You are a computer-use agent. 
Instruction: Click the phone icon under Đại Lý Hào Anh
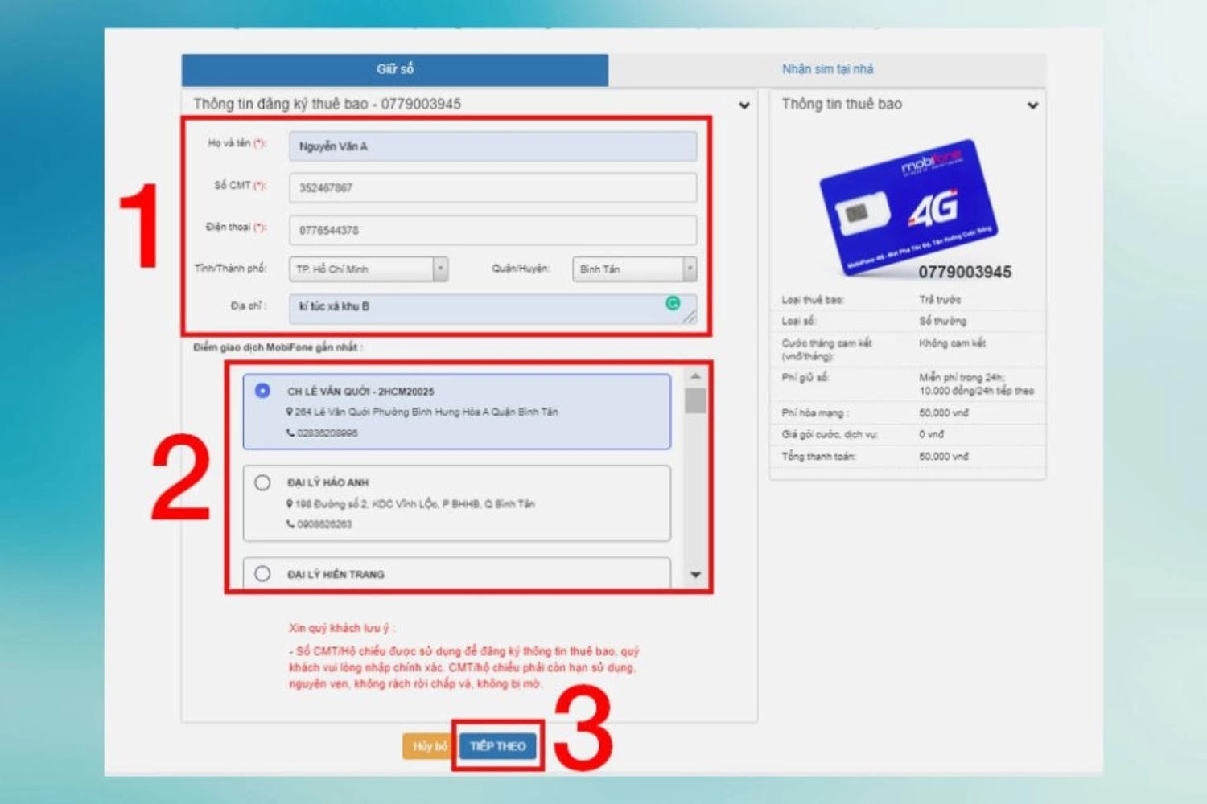point(290,524)
